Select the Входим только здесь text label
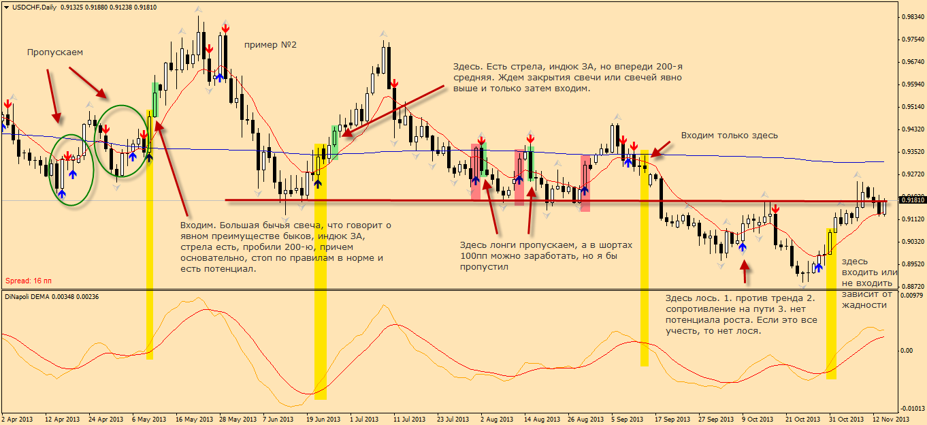 tap(730, 136)
